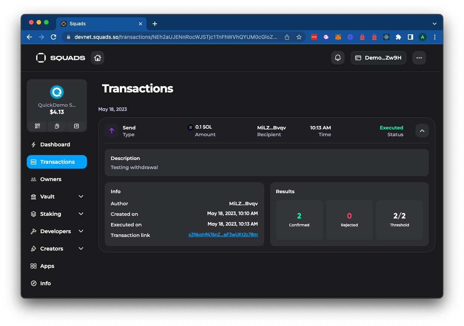Expand the Developers chevron
The image size is (464, 326).
[81, 231]
